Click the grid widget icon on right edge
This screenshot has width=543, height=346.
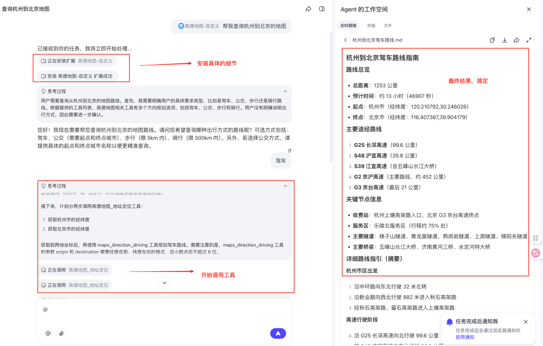click(x=535, y=237)
